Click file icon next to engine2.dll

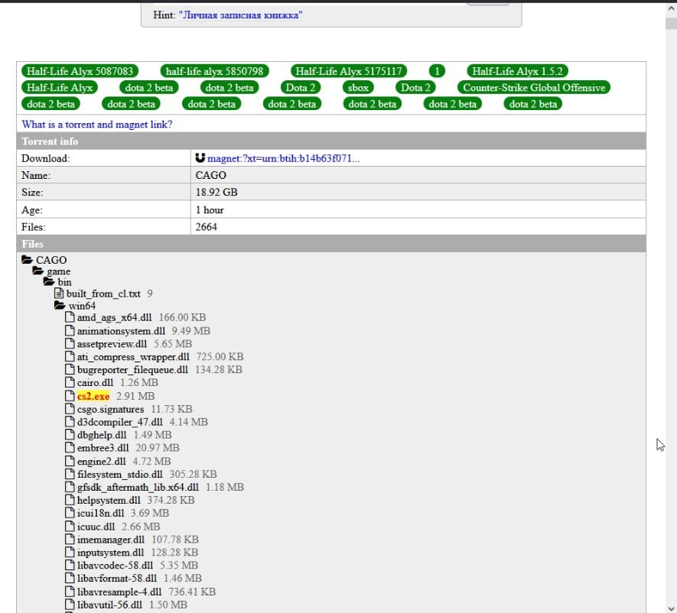[70, 461]
